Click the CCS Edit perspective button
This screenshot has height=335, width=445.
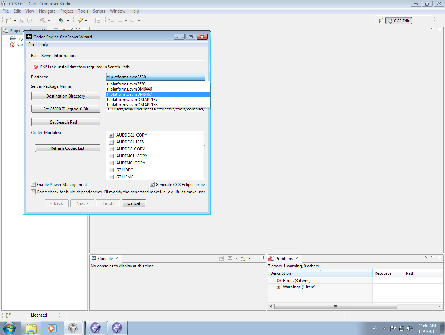coord(399,21)
